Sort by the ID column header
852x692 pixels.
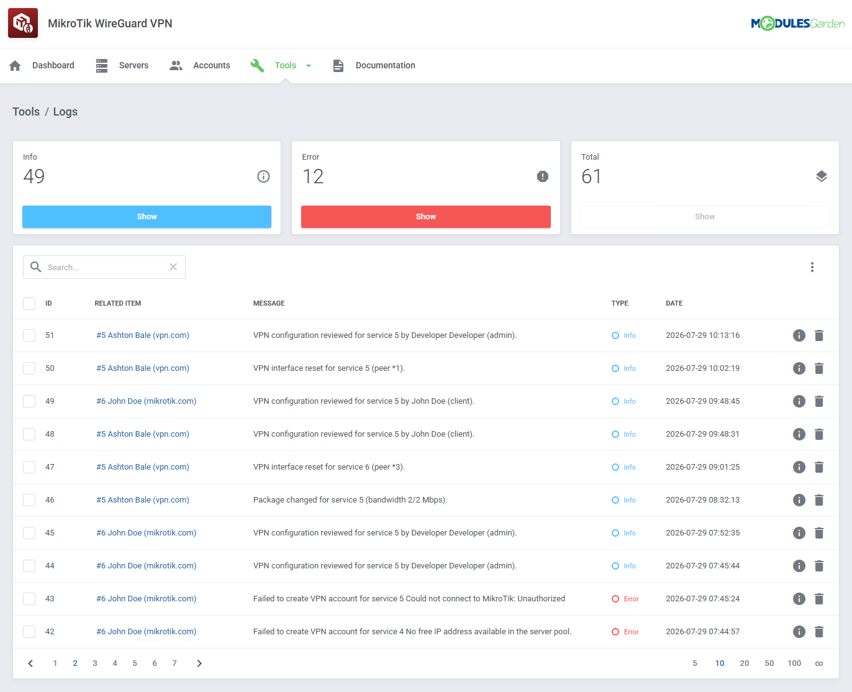48,303
